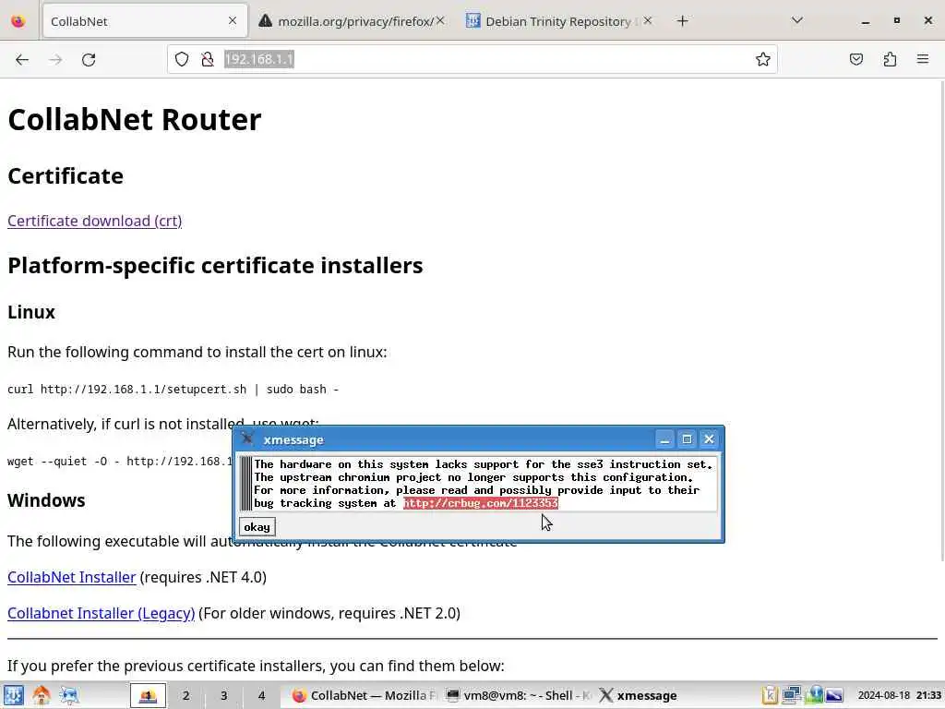Close the Debian Trinity Repository tab
Screen dimensions: 945x709
click(647, 21)
